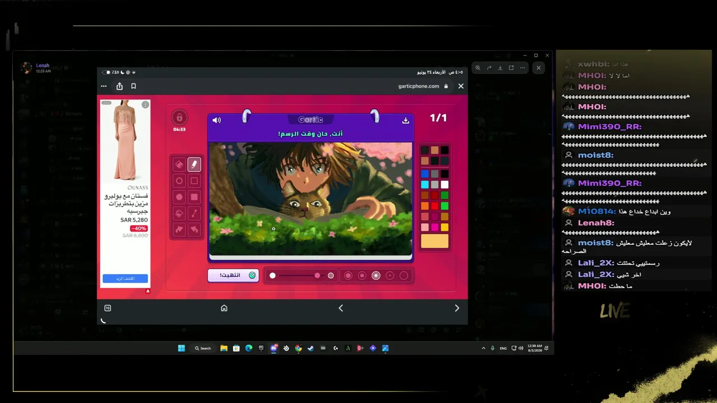The width and height of the screenshot is (717, 403).
Task: Close the garticphone.com browser tab X
Action: [x=460, y=86]
